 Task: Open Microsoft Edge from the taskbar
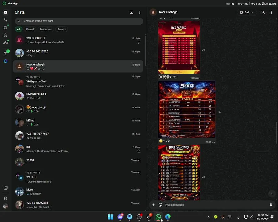[168, 217]
